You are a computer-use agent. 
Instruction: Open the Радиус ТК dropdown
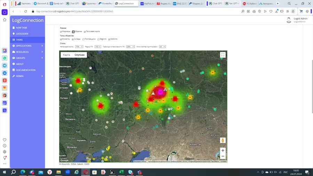98,47
